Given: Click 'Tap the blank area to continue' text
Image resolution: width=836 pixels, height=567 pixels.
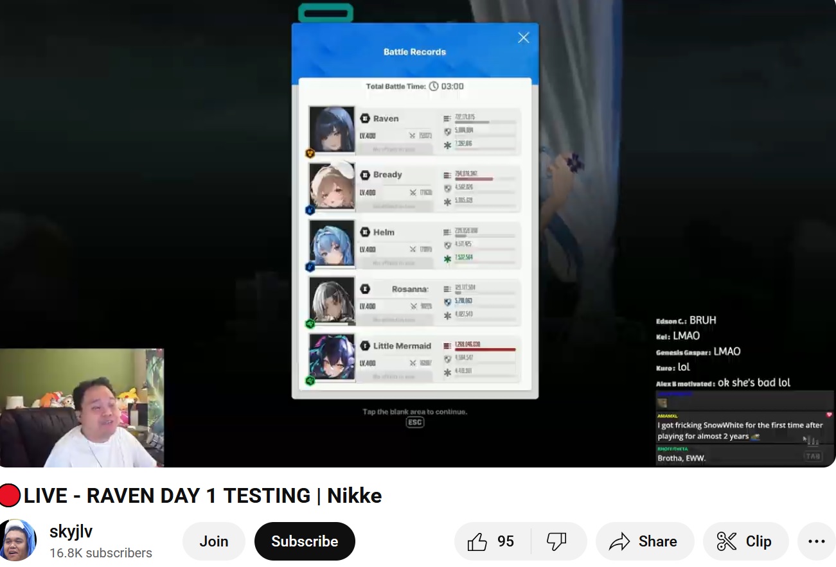Looking at the screenshot, I should [414, 412].
